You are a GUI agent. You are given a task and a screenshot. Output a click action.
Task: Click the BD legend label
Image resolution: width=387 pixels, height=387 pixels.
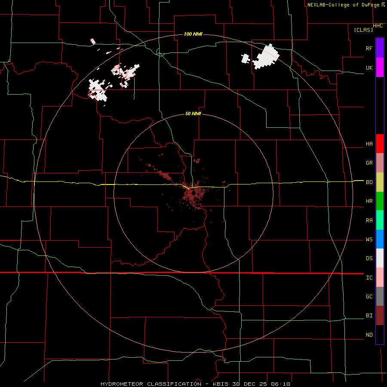click(x=369, y=182)
